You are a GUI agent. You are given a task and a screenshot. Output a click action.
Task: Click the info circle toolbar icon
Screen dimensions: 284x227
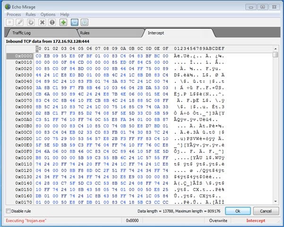click(52, 22)
